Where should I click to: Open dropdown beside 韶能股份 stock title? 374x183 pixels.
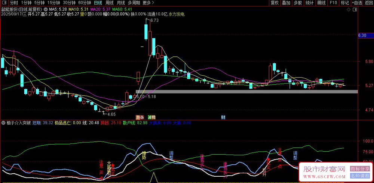coord(46,10)
